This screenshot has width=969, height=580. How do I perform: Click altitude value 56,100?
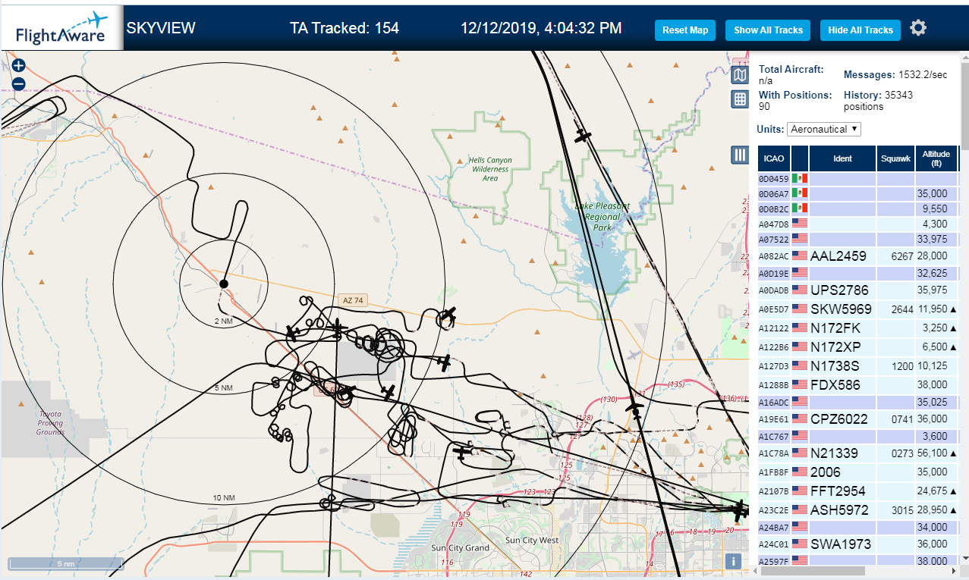point(932,453)
